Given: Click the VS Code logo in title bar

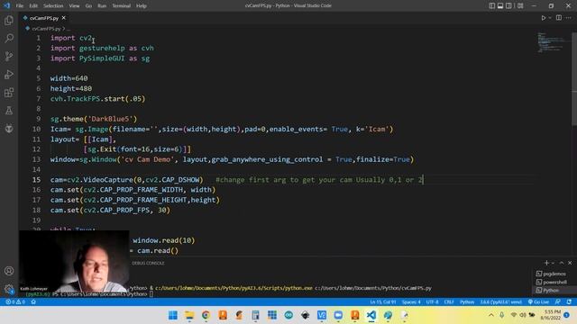Looking at the screenshot, I should pyautogui.click(x=6, y=5).
